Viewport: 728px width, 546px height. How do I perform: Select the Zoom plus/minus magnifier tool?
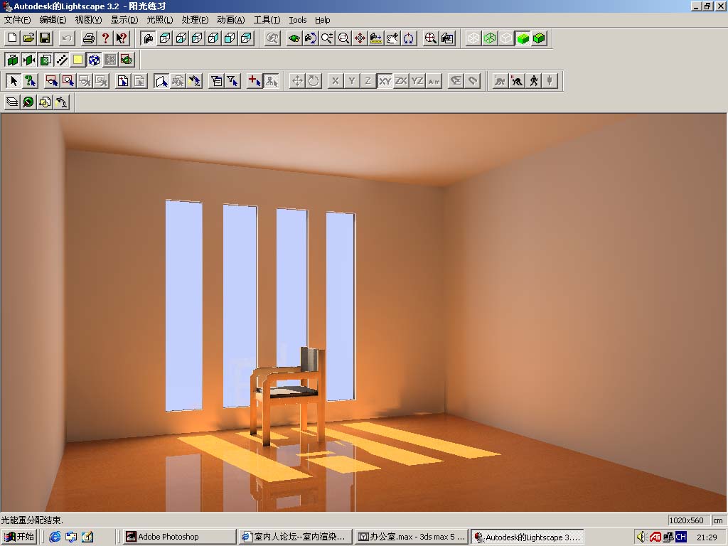click(x=327, y=38)
